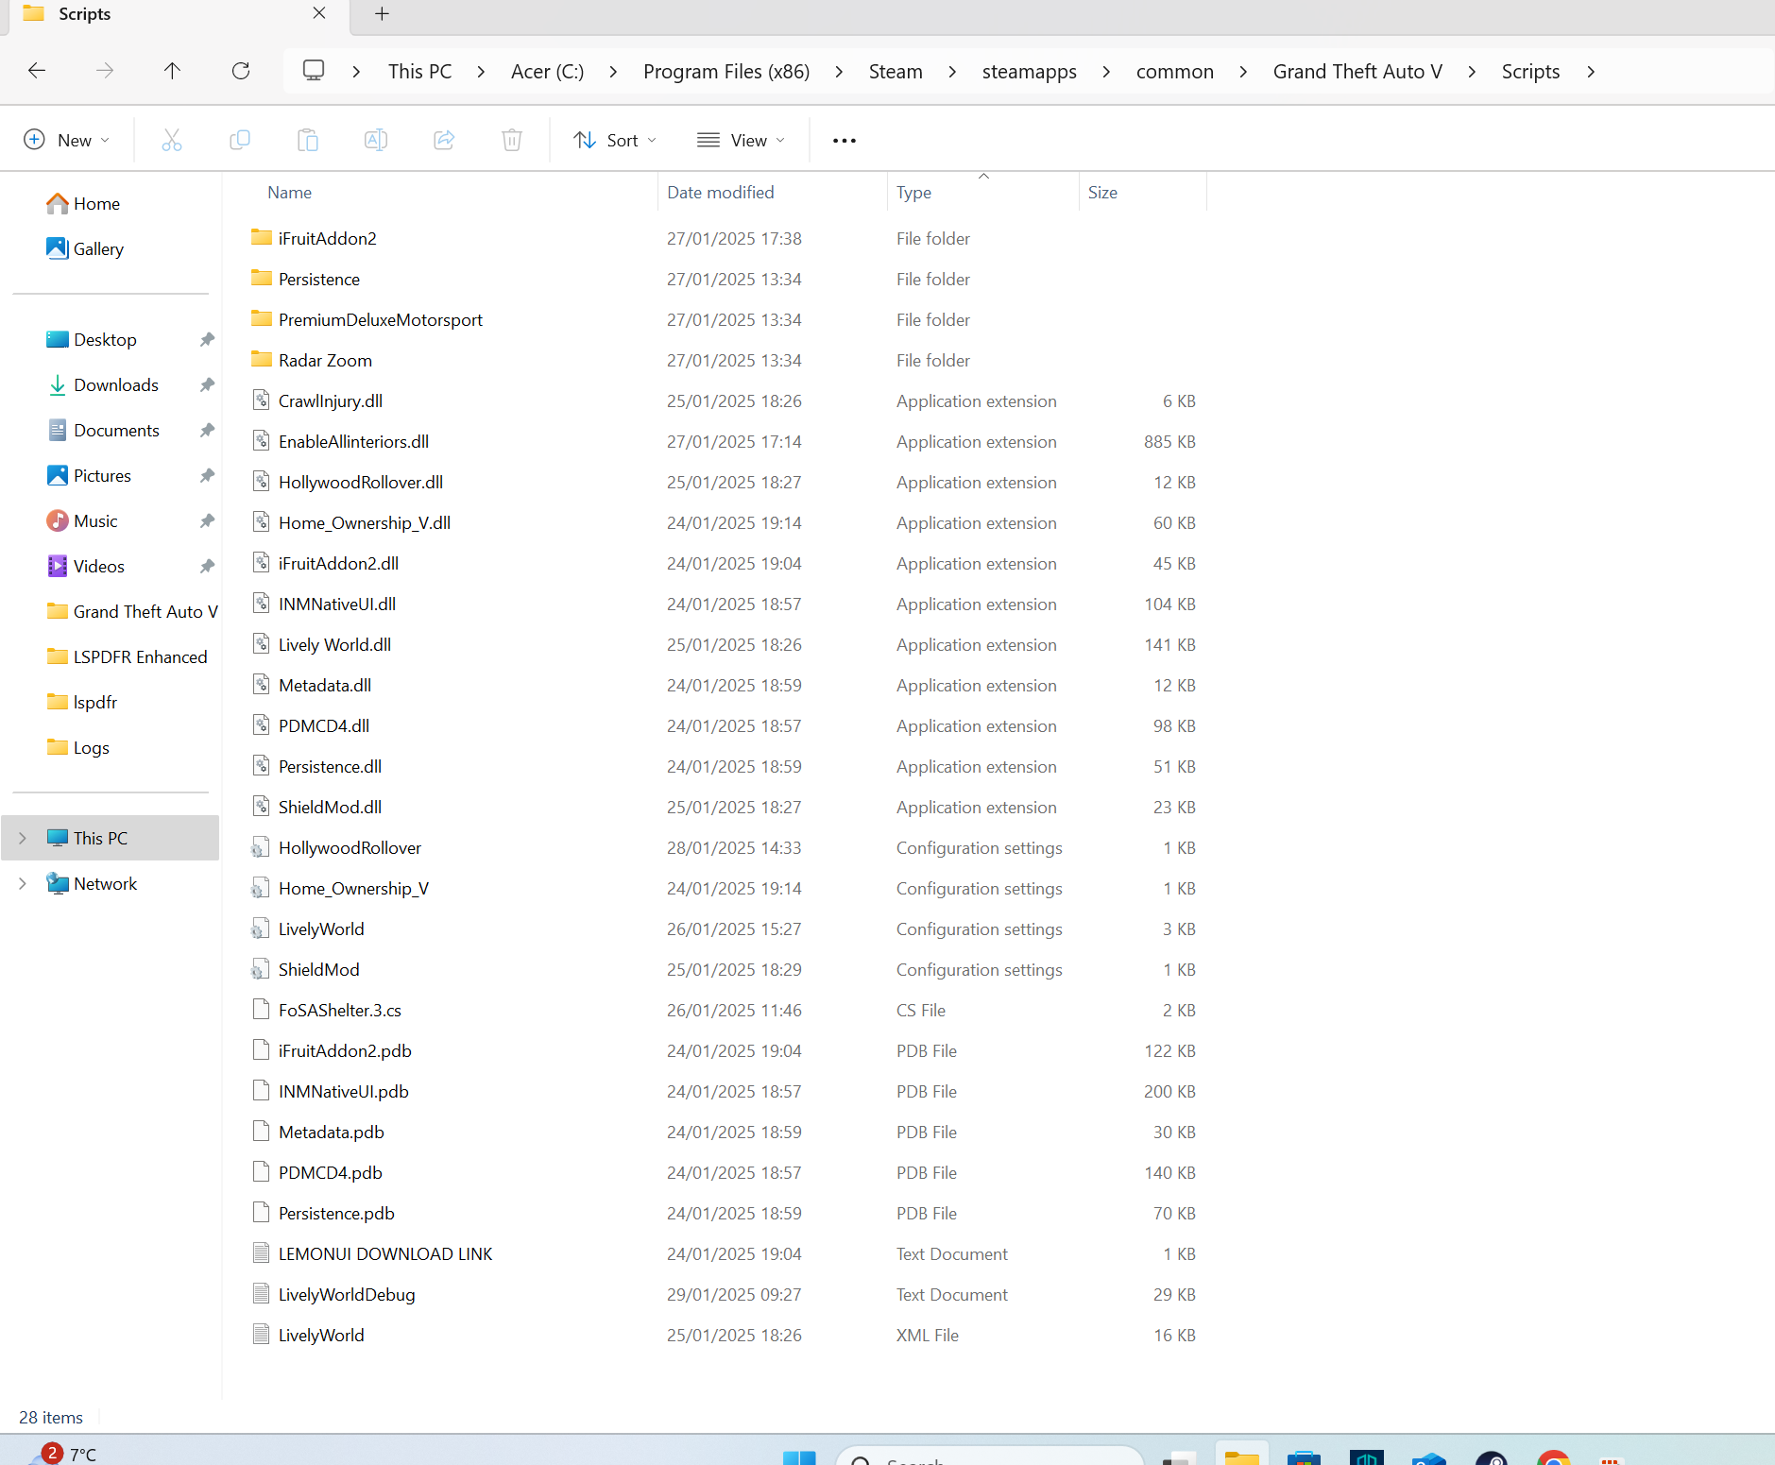
Task: Click the Cut scissors icon
Action: point(171,140)
